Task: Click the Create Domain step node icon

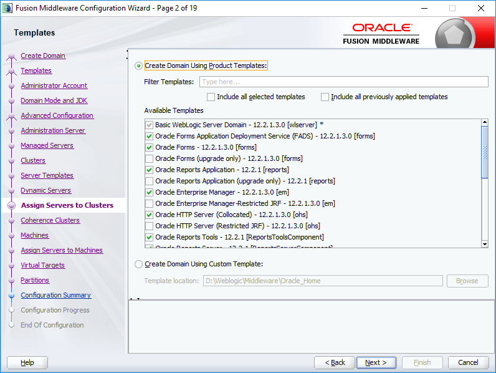Action: coord(12,56)
